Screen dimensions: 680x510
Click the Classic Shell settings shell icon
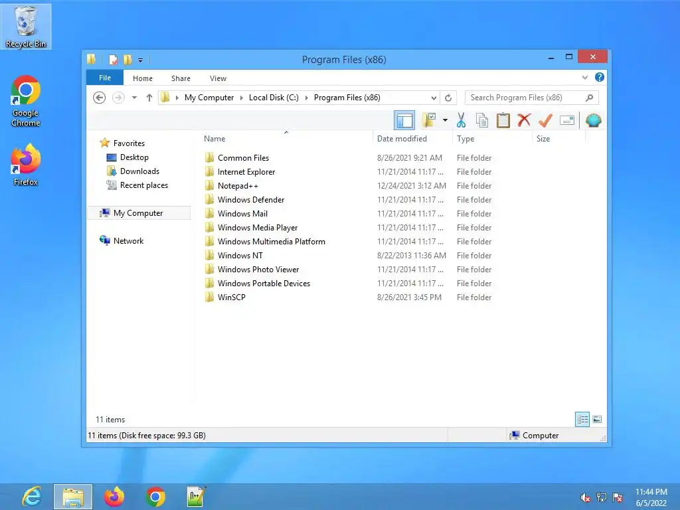[593, 120]
